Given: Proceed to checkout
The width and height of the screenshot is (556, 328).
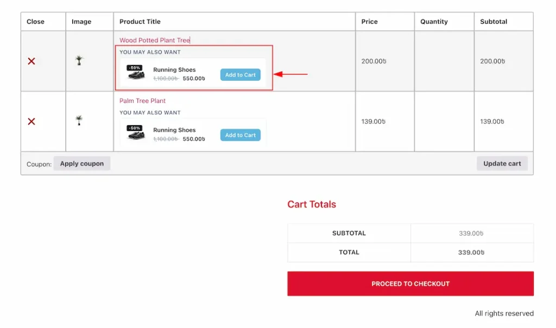Looking at the screenshot, I should 410,284.
